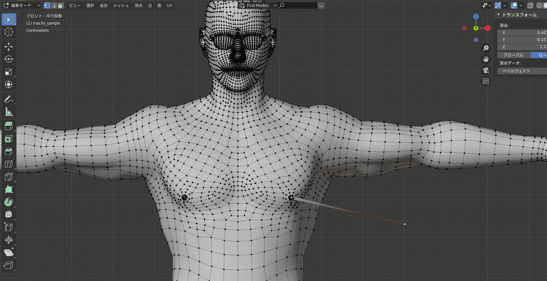Screen dimensions: 547x281
Task: Select the Knife tool
Action: [x=9, y=176]
